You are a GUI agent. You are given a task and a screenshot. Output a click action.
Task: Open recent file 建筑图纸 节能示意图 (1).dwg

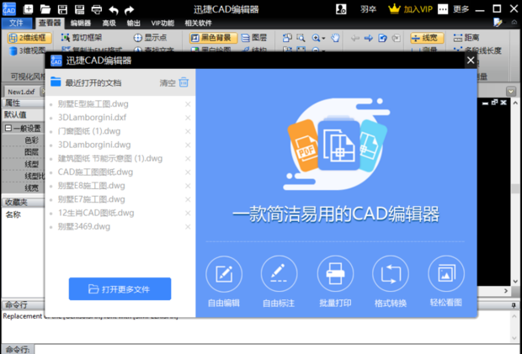point(109,158)
